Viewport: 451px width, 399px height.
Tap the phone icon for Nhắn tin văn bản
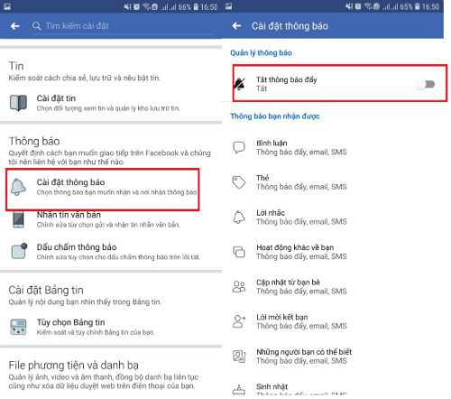point(18,219)
